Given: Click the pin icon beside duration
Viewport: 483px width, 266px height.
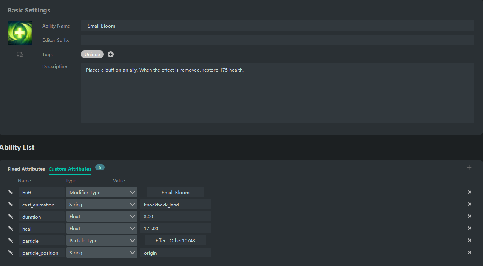Looking at the screenshot, I should click(11, 217).
